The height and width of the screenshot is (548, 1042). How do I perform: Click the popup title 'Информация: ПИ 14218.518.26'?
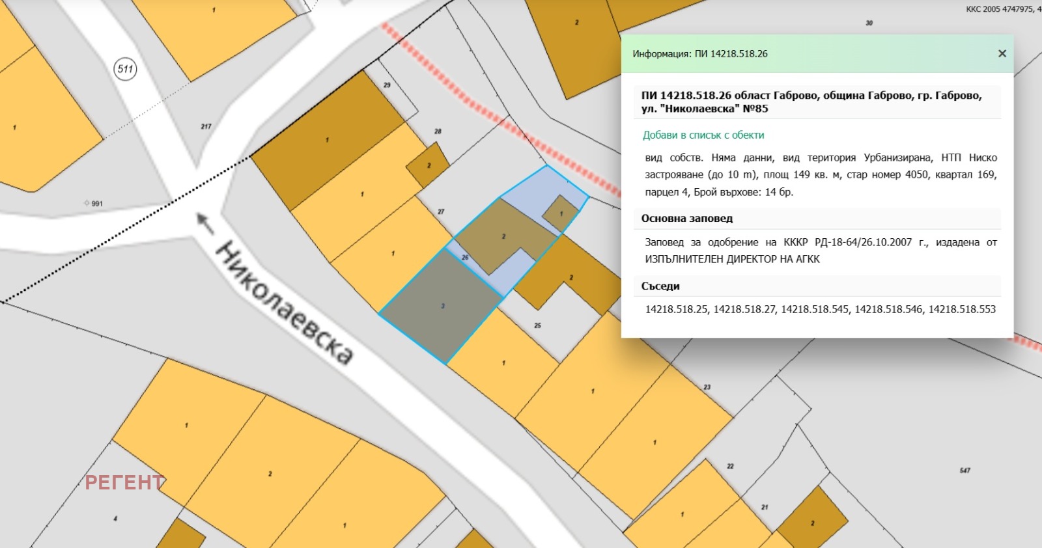tap(700, 54)
